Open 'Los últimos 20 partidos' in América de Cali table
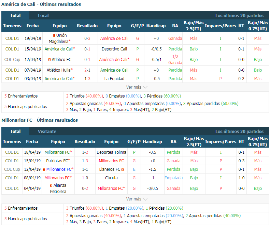The width and height of the screenshot is (270, 225). coord(239,15)
